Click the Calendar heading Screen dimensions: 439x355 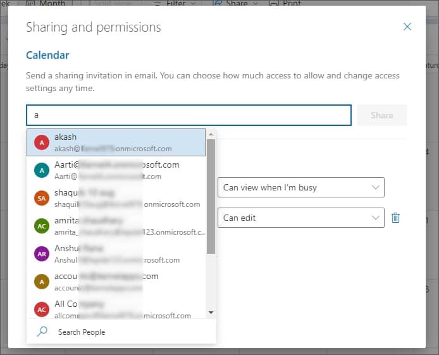tap(47, 55)
